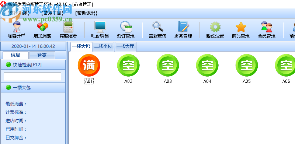Select the empty room A03 icon
Screen dimensions: 295x144
pos(168,65)
